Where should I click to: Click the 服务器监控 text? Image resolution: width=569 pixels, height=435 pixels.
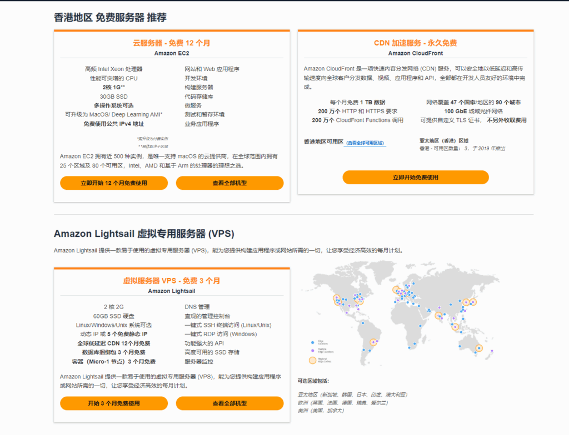coord(199,362)
